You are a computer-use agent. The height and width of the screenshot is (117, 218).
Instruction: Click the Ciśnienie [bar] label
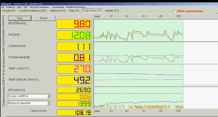(x=17, y=46)
